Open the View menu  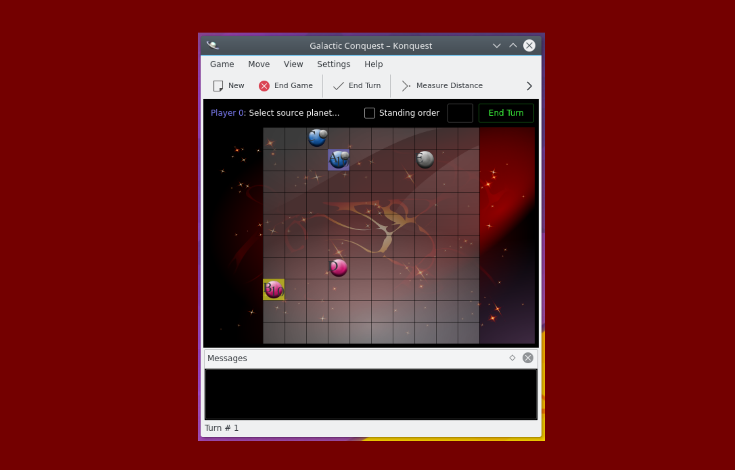(293, 64)
